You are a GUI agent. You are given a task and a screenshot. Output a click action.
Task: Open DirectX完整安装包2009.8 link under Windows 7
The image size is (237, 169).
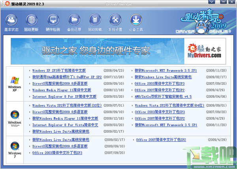click(x=60, y=146)
